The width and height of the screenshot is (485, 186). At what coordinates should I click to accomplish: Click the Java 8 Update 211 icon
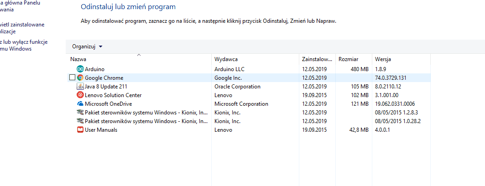coord(80,87)
